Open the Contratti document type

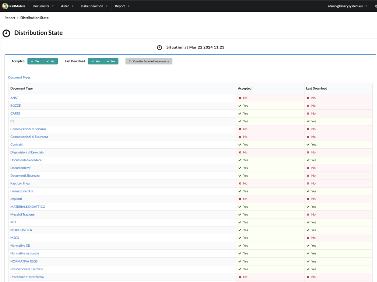17,145
